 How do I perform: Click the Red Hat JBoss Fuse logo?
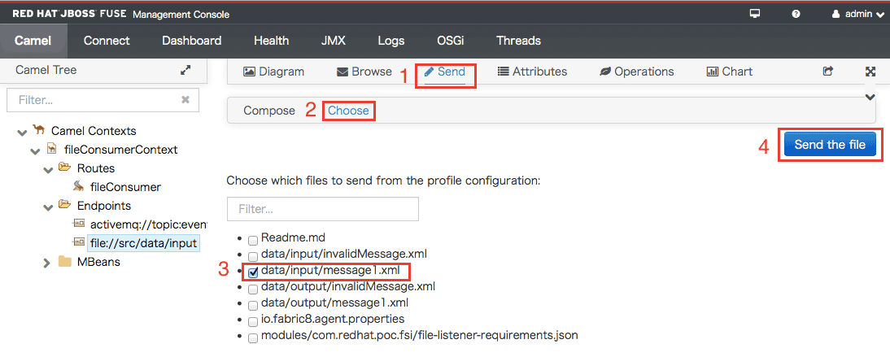pos(69,14)
